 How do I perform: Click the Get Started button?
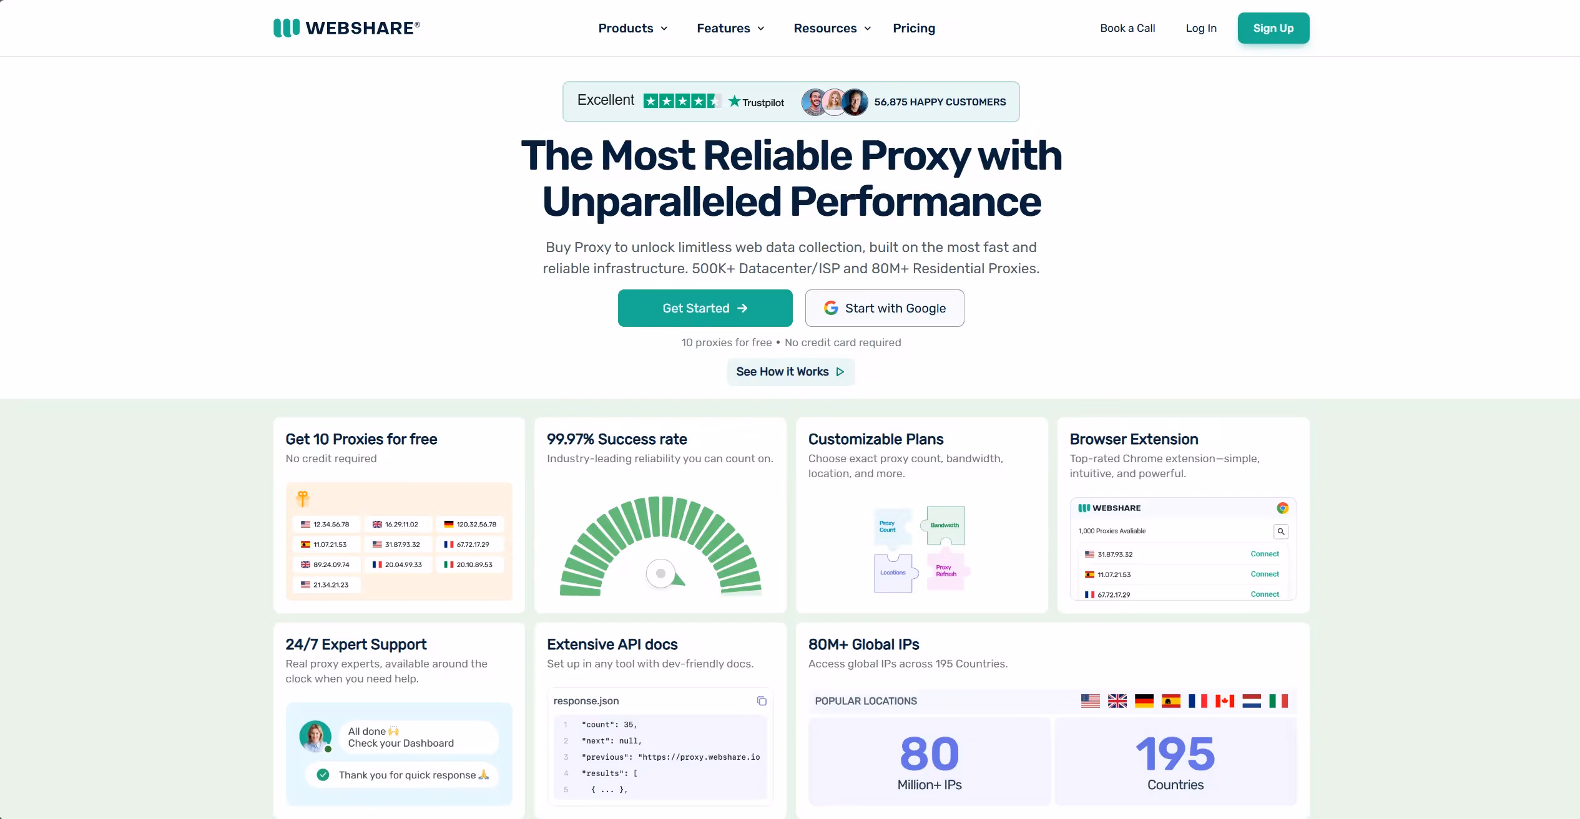click(x=705, y=308)
